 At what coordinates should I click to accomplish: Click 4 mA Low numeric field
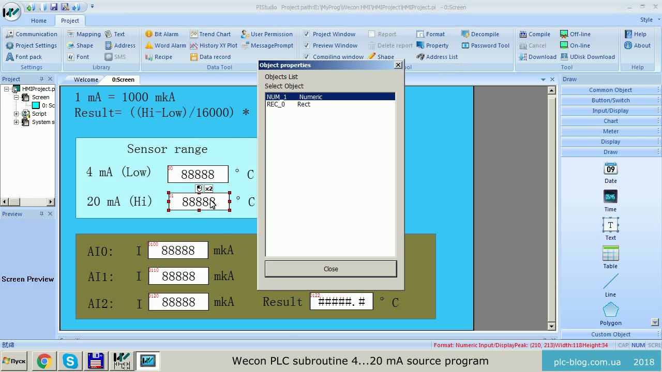tap(198, 174)
